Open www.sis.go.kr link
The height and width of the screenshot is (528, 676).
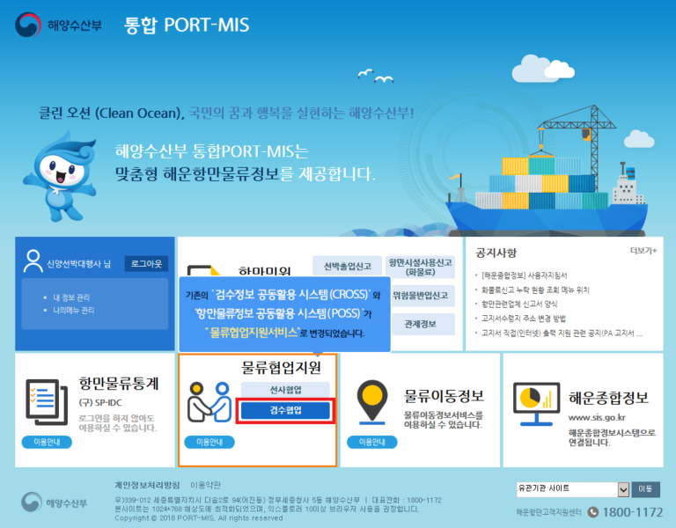pos(597,417)
